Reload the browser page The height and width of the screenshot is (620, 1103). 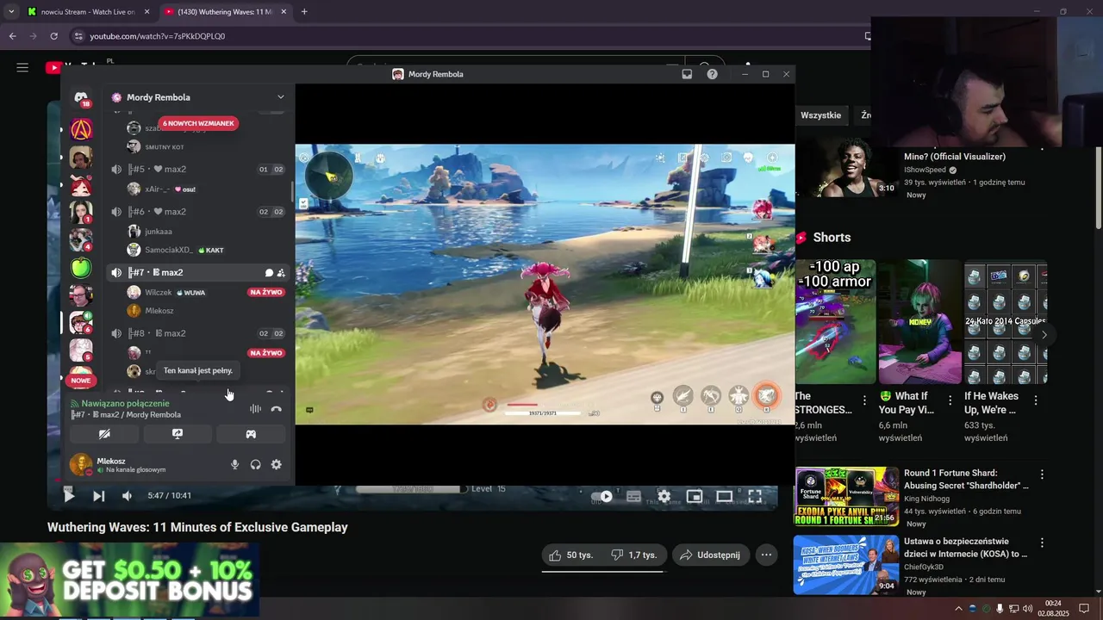(53, 36)
